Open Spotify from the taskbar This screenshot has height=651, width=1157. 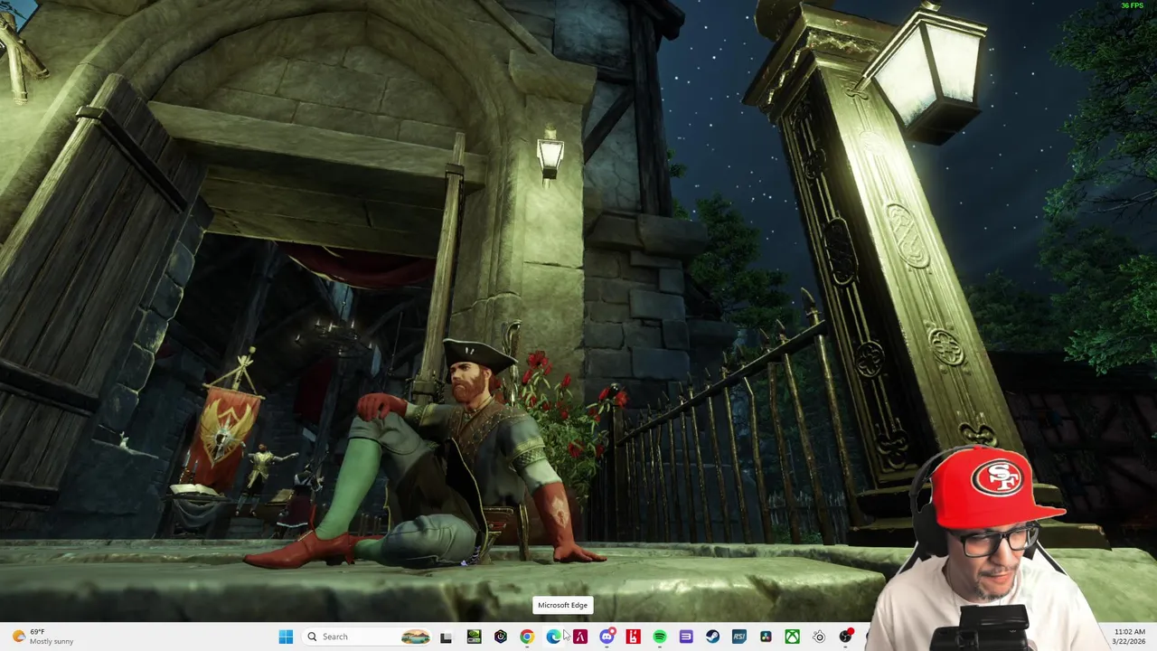660,637
